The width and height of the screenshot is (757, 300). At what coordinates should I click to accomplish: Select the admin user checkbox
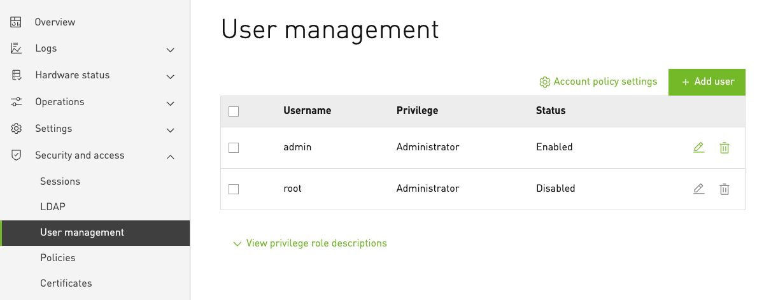pyautogui.click(x=234, y=148)
